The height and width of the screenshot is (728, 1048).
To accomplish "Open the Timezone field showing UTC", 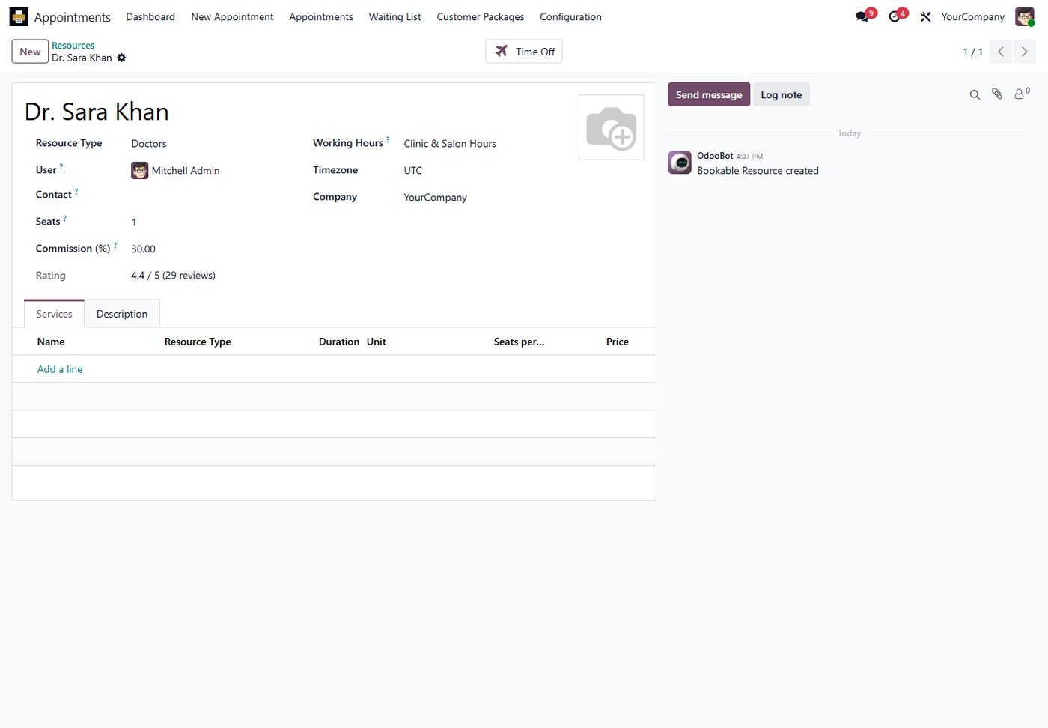I will point(485,171).
